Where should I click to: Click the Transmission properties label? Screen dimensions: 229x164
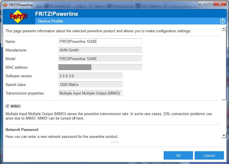click(25, 93)
